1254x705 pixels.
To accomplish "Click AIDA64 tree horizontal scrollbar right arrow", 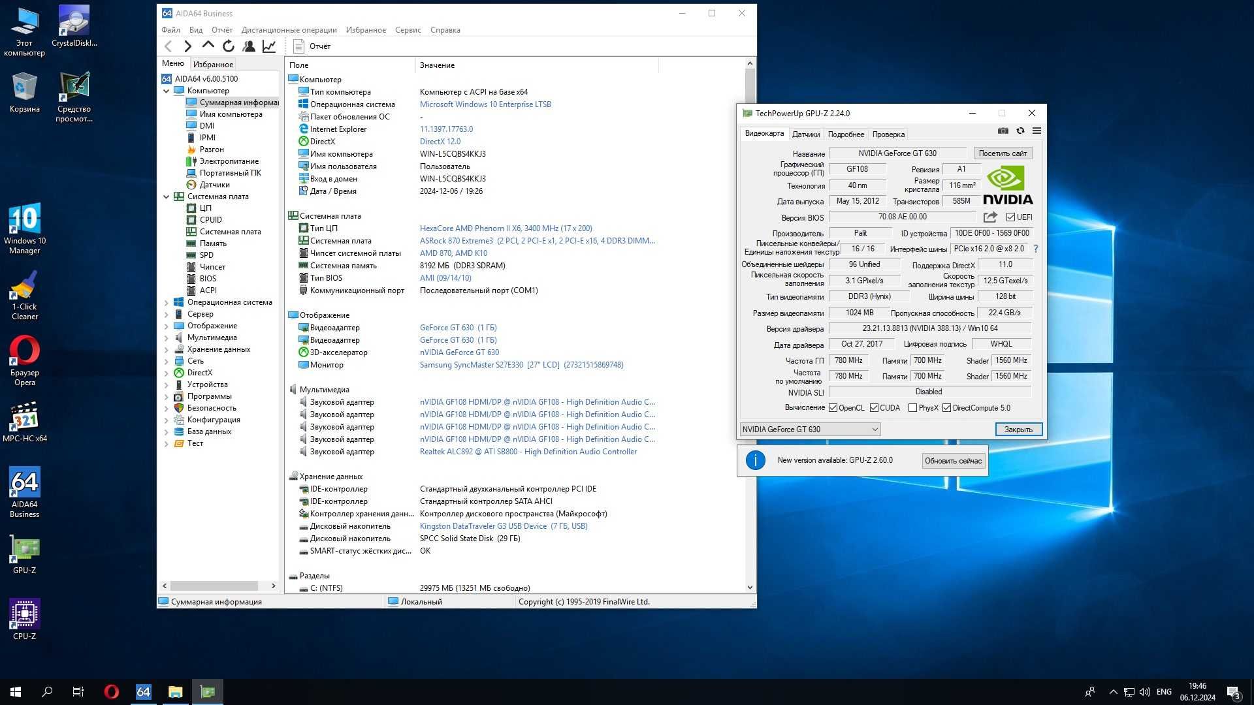I will click(273, 586).
